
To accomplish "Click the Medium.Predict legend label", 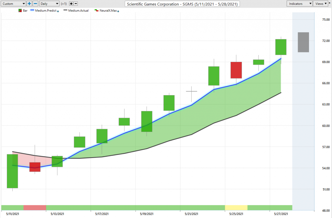I will click(x=46, y=11).
